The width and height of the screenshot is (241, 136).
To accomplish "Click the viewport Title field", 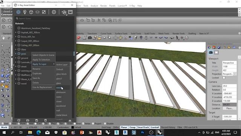I will point(229,63).
